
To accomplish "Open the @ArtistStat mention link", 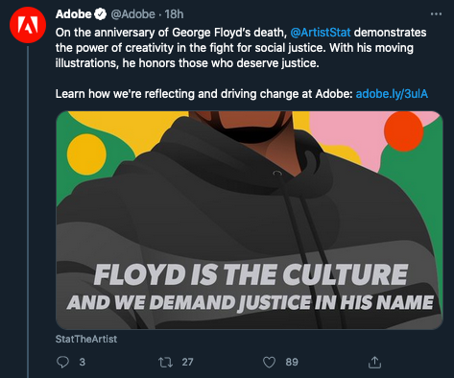I will pos(321,33).
